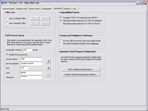Toggle 'Do not add whitelisted emails' checkbox
The image size is (148, 111).
pos(7,28)
